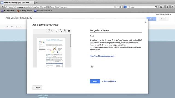Expand the Latest Headlines bookmark menu
The width and height of the screenshot is (175, 98).
click(x=43, y=11)
